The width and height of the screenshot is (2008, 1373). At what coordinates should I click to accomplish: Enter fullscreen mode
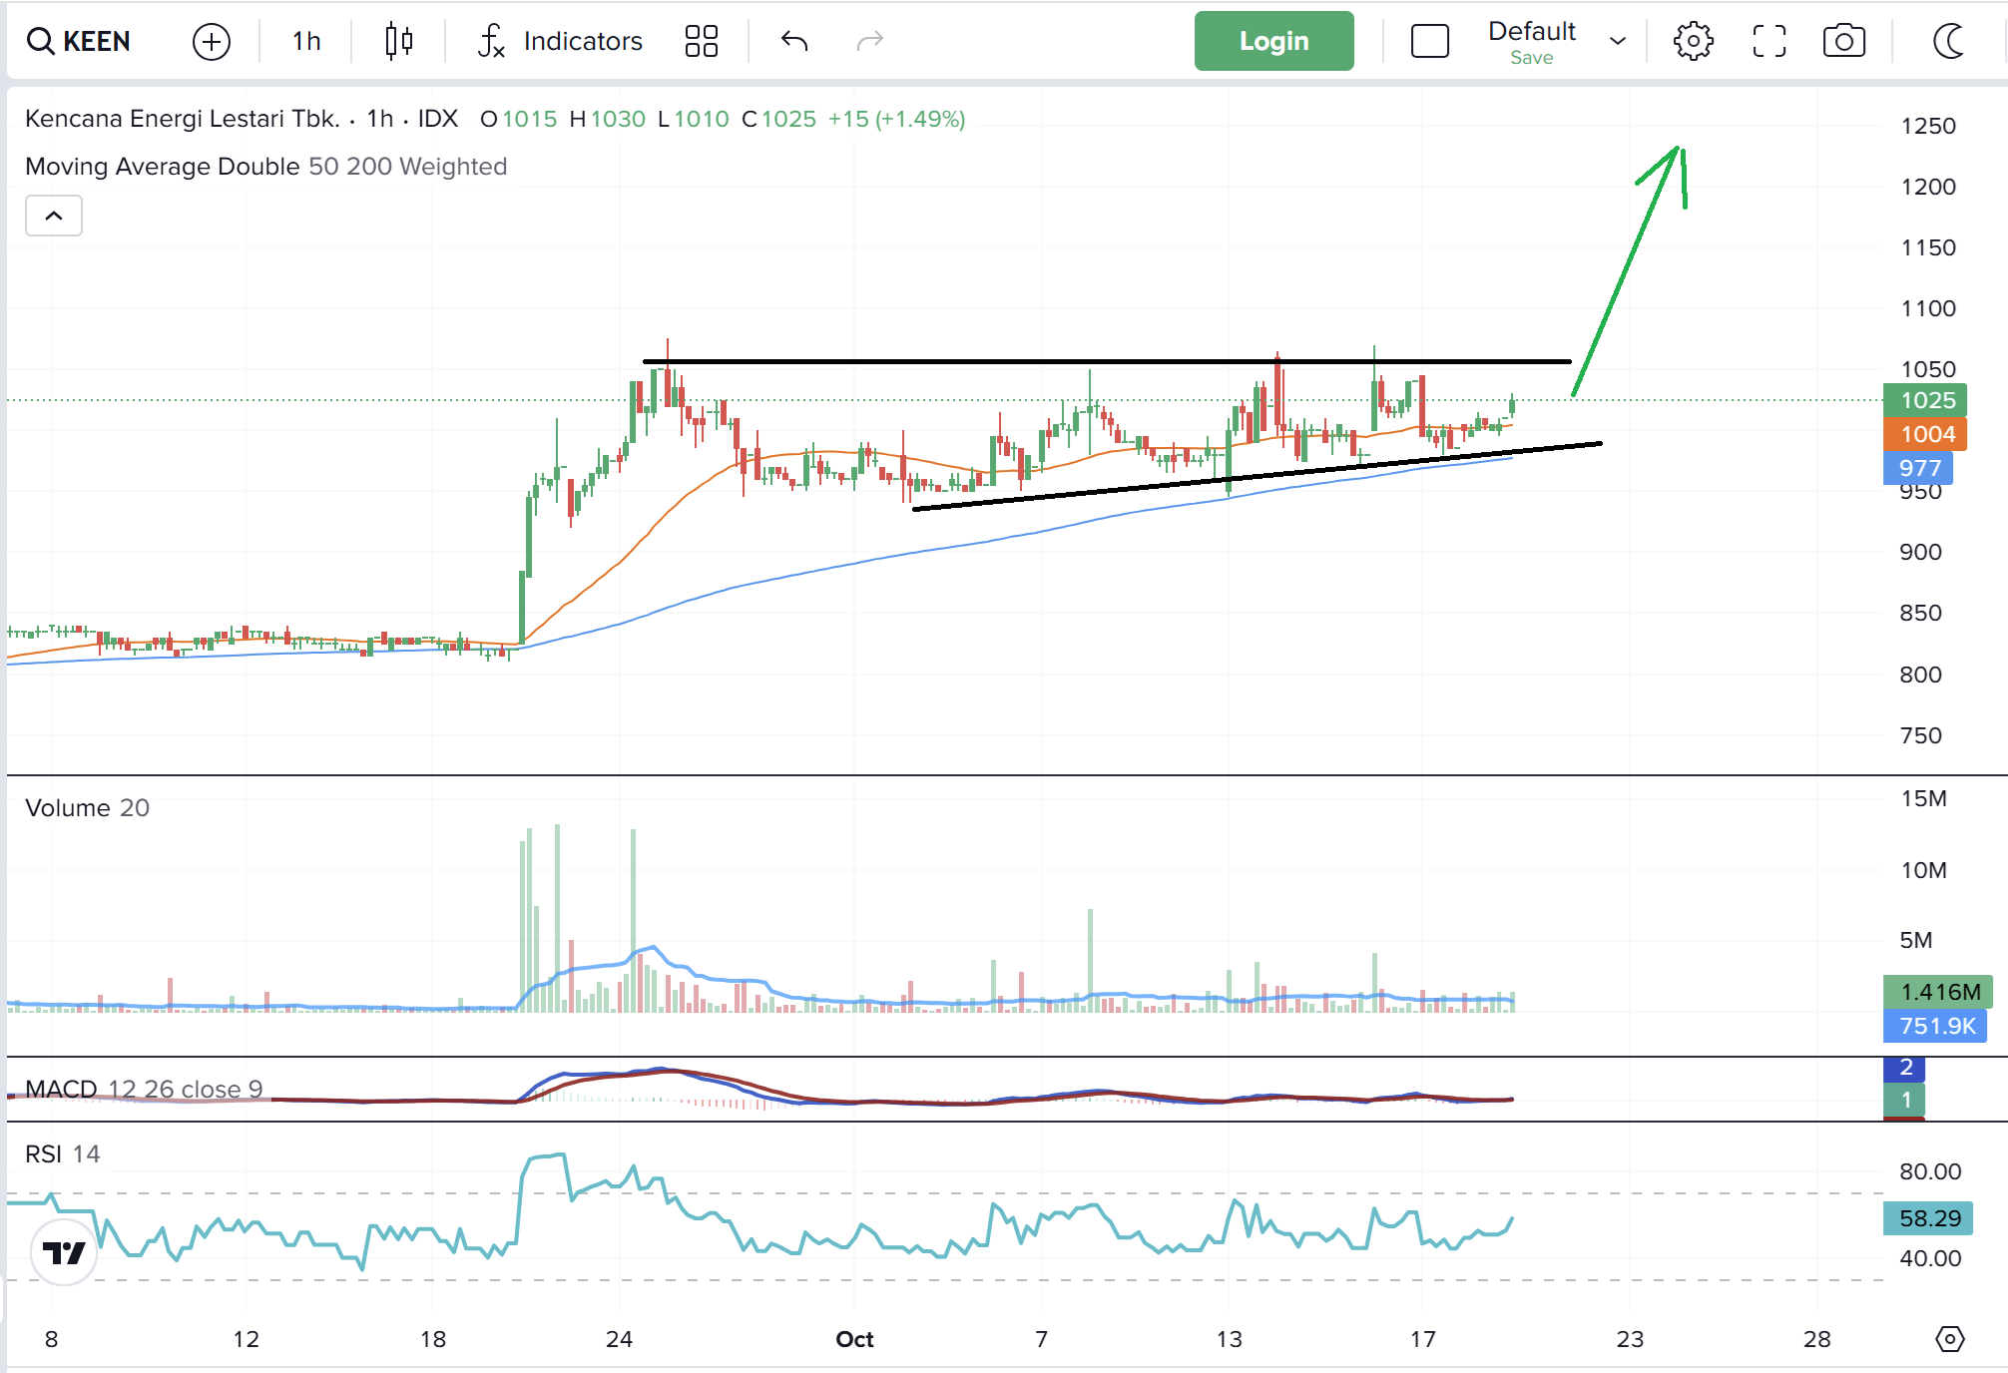(x=1768, y=41)
